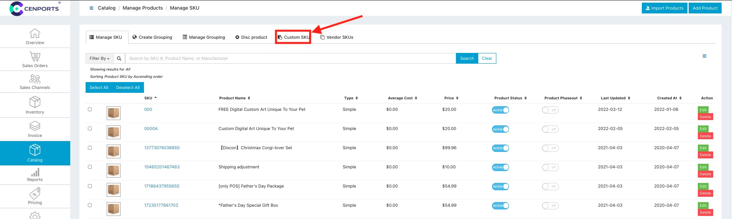Open the Invoice sidebar icon
This screenshot has width=732, height=219.
[x=35, y=126]
